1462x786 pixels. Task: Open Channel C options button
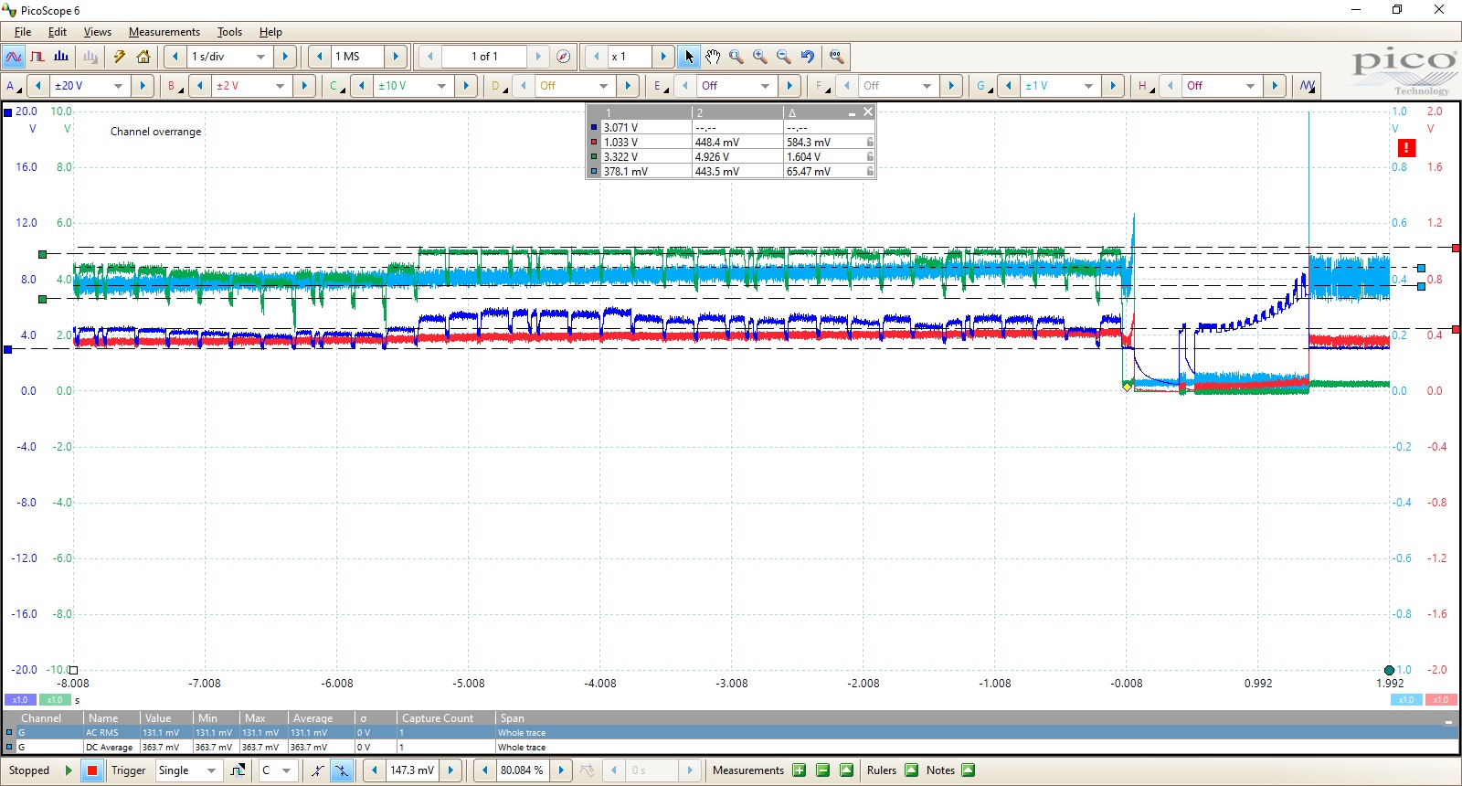click(x=337, y=86)
